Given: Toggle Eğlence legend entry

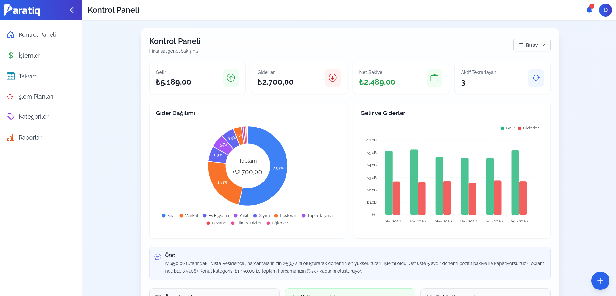Looking at the screenshot, I should (277, 223).
